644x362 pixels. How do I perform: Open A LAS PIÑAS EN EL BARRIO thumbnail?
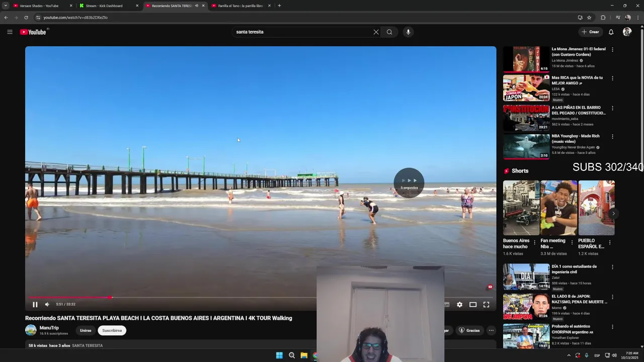pos(526,118)
